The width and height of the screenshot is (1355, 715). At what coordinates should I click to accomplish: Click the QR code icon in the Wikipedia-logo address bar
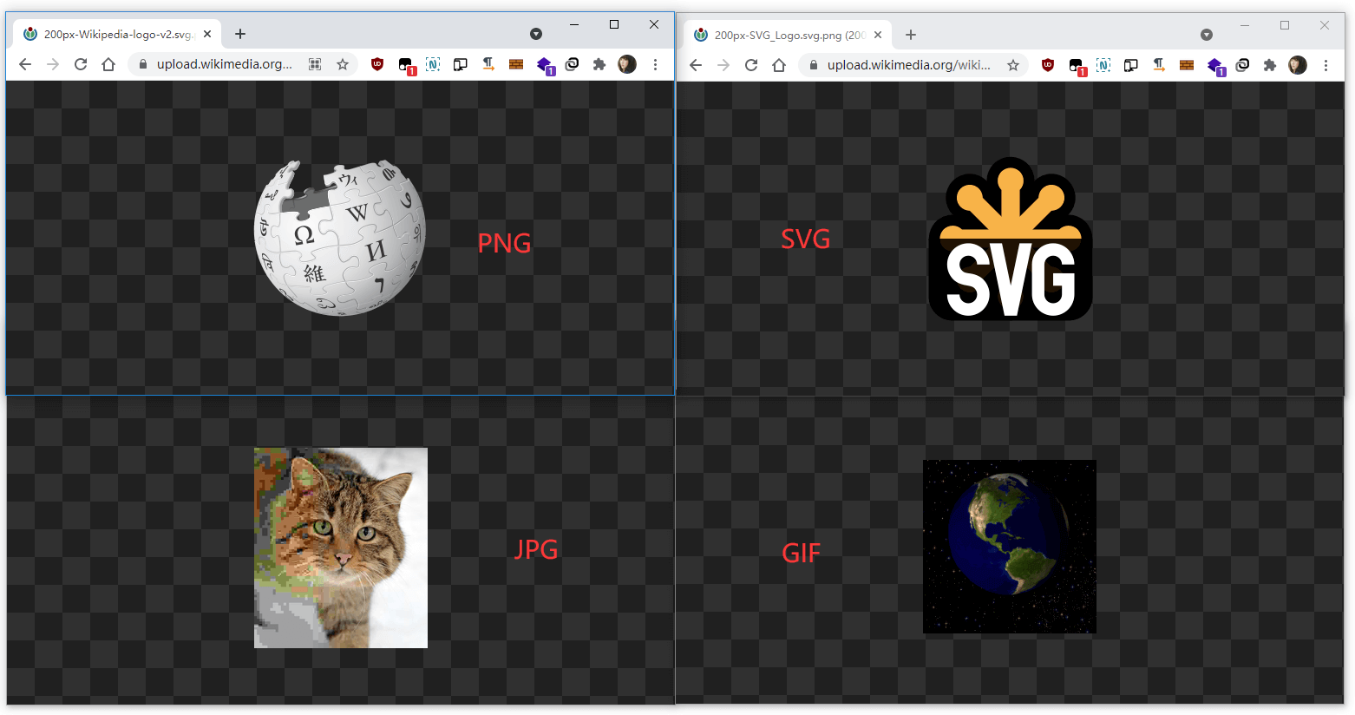pyautogui.click(x=315, y=64)
